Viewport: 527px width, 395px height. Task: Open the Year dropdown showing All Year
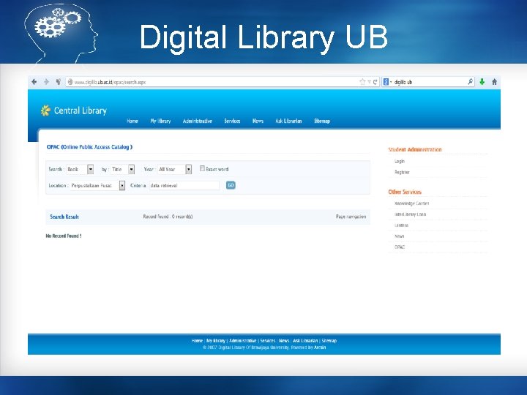click(x=174, y=169)
